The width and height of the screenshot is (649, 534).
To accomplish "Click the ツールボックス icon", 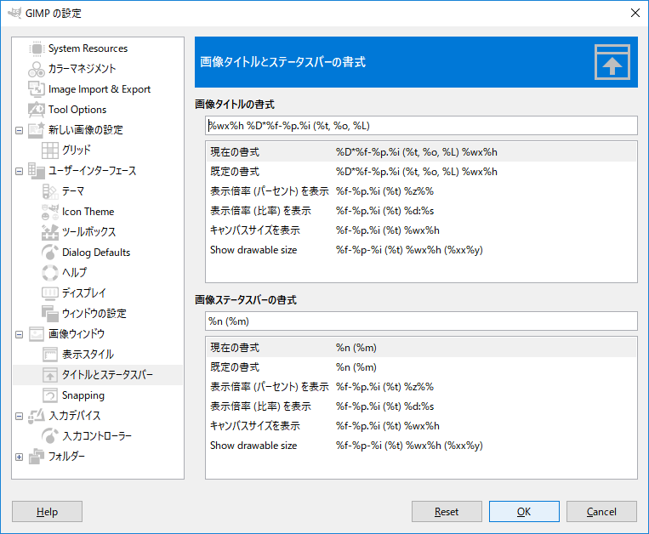I will 50,231.
